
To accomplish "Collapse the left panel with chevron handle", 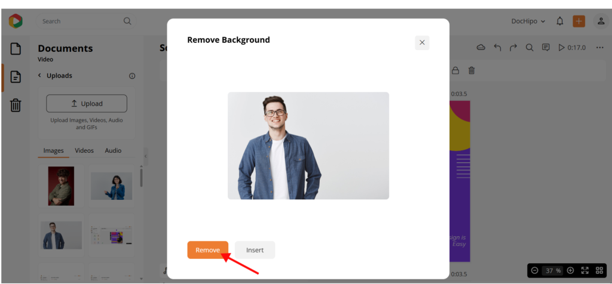I will [x=146, y=156].
